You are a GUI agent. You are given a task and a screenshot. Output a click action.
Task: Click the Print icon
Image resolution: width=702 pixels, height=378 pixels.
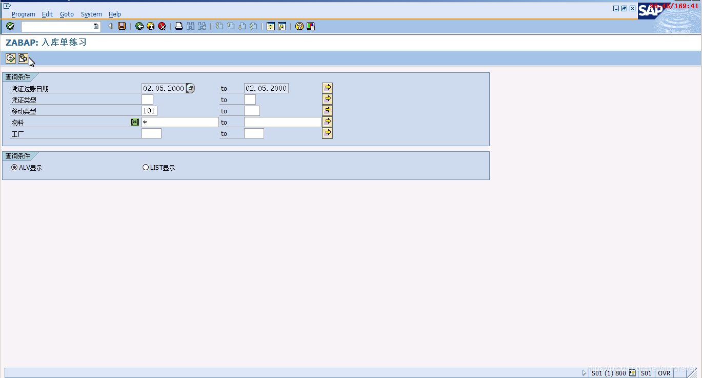(179, 26)
